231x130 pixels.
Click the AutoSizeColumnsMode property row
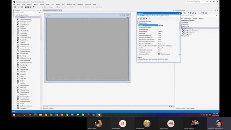tap(158, 50)
